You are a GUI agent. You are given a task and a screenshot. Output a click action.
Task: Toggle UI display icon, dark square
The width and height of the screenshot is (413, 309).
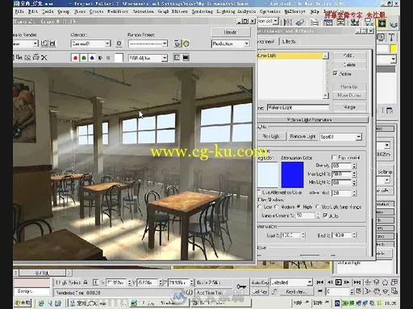click(186, 58)
